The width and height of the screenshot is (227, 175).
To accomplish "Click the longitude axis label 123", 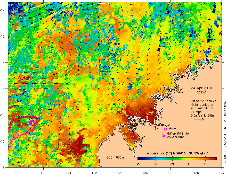I will point(120,173).
